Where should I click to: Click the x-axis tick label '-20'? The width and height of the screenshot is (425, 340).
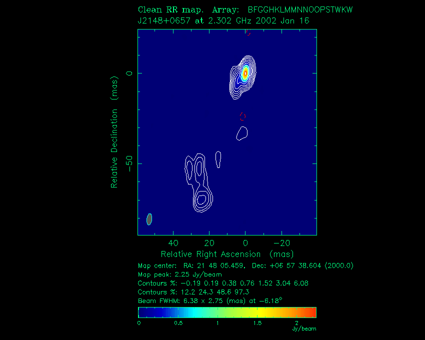point(281,243)
